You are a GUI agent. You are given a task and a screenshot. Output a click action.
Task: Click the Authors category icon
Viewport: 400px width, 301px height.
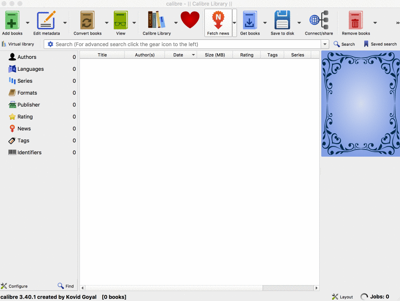coord(12,57)
